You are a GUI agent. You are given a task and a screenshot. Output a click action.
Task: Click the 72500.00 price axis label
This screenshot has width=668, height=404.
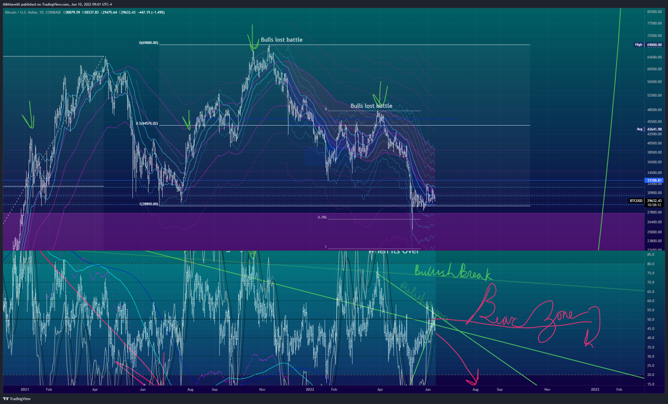654,36
